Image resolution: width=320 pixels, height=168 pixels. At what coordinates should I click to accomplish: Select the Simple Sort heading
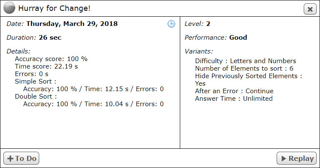coord(35,81)
